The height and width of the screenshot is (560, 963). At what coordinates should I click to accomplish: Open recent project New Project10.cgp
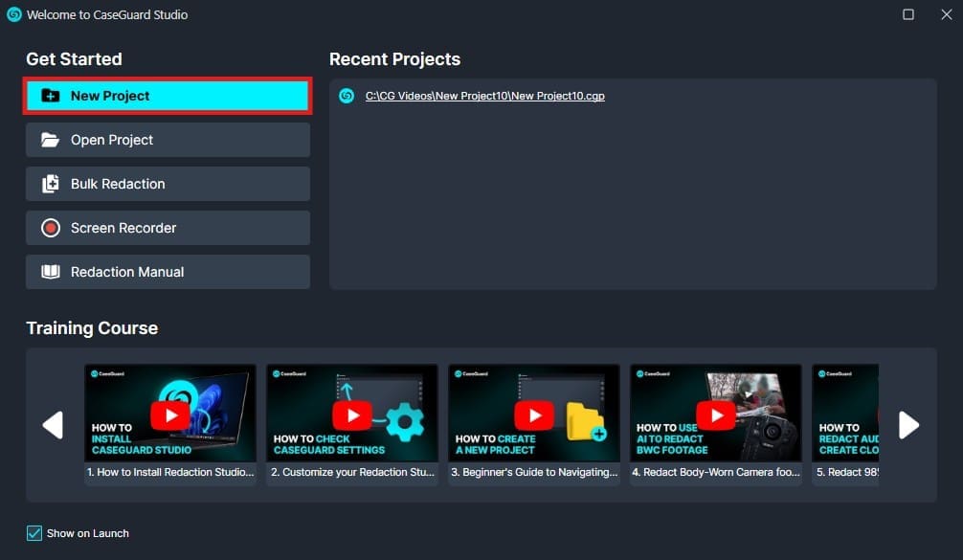[486, 96]
